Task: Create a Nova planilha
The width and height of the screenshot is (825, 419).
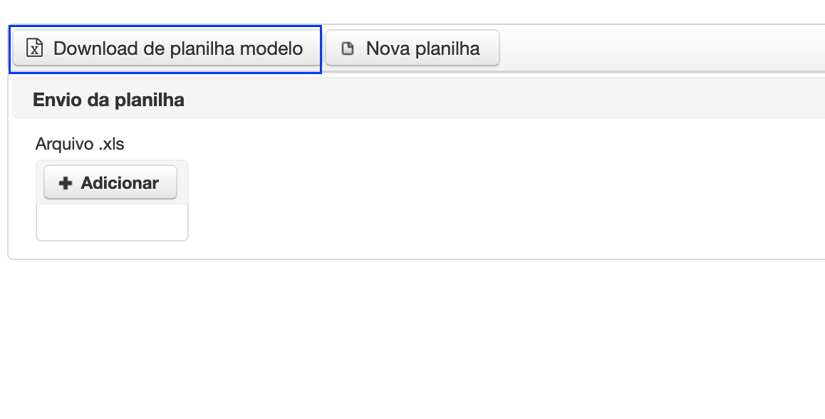Action: [x=412, y=48]
